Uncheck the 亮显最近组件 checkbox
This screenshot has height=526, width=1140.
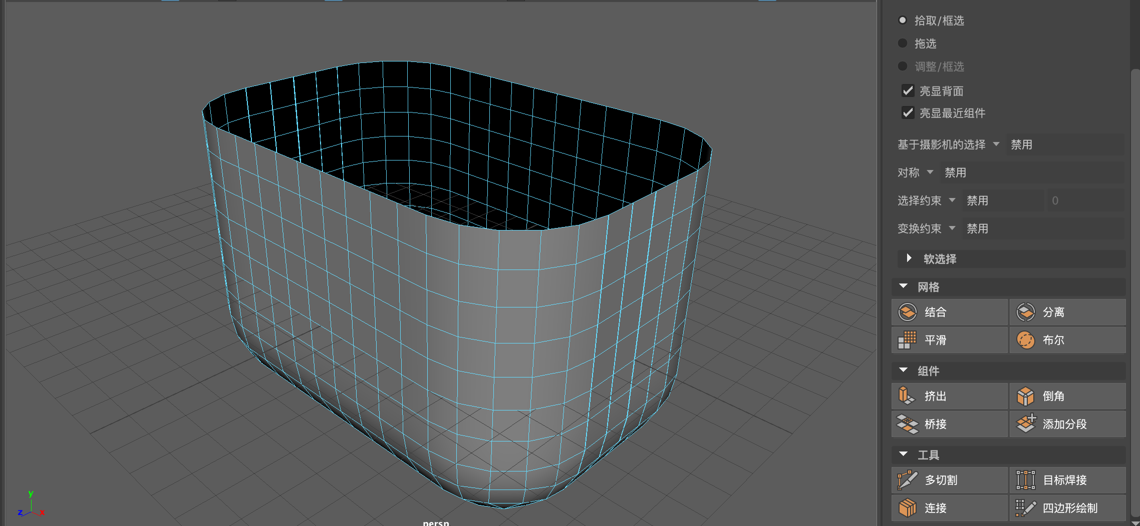point(908,112)
